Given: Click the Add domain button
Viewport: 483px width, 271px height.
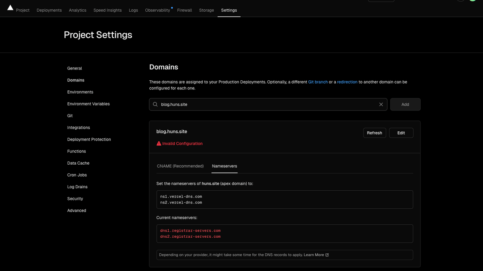Looking at the screenshot, I should [x=405, y=104].
